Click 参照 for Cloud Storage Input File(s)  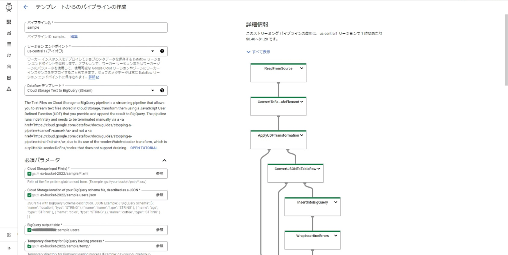[x=160, y=174]
